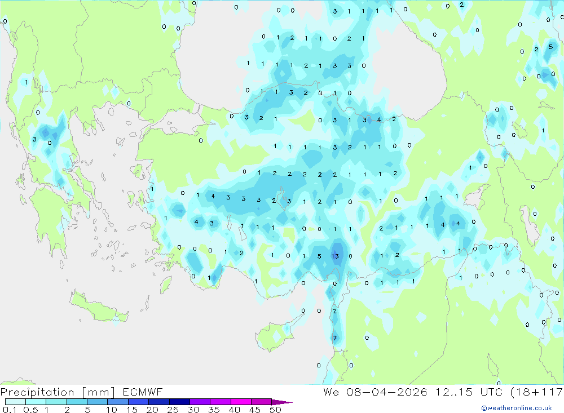Pick the 15–20 mm legend swatch
The height and width of the screenshot is (413, 564).
coord(139,402)
